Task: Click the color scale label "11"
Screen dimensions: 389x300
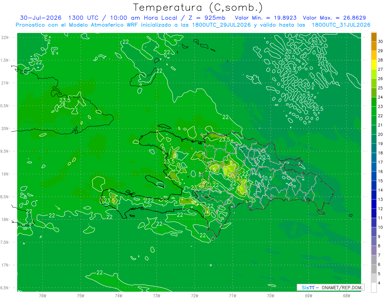Action: 381,218
